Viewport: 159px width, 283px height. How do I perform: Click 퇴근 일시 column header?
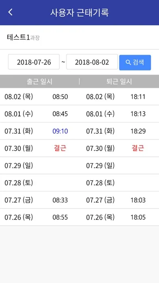pos(119,82)
